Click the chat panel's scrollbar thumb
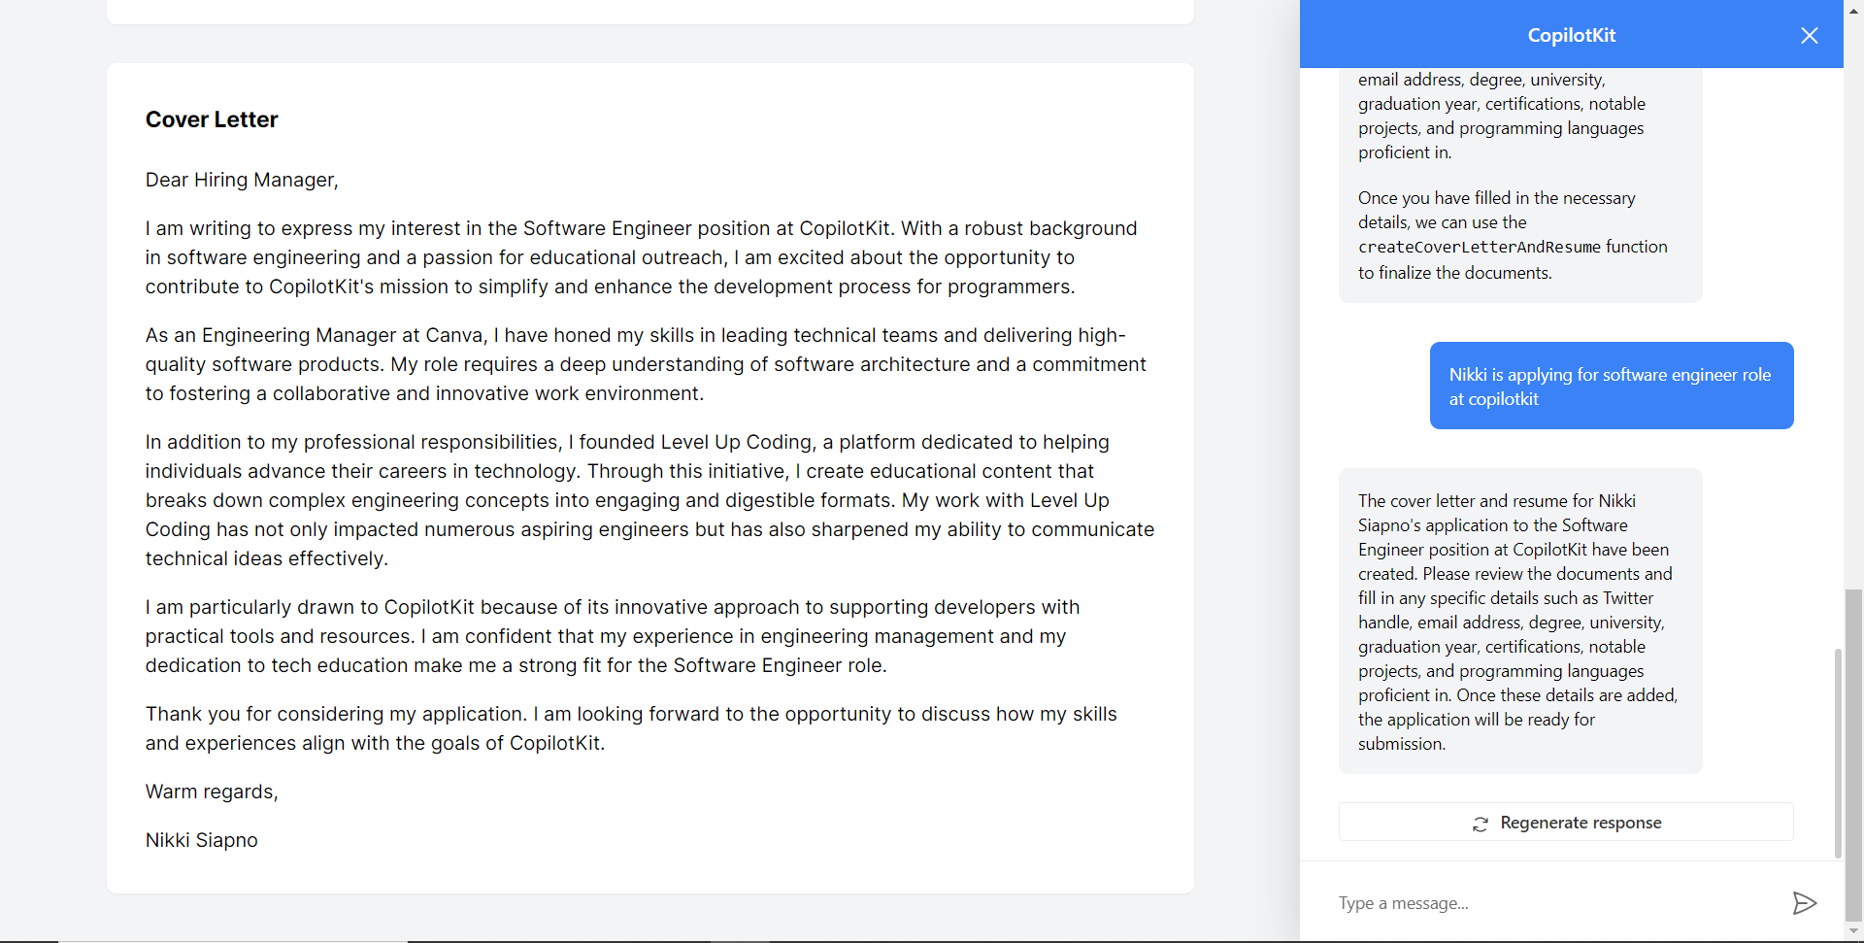Viewport: 1864px width, 943px height. [1837, 753]
